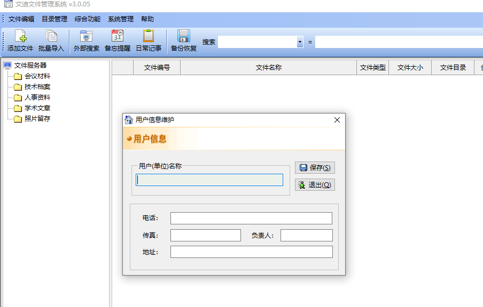Select 会议材料 in the folder tree
The image size is (483, 307).
[x=37, y=76]
